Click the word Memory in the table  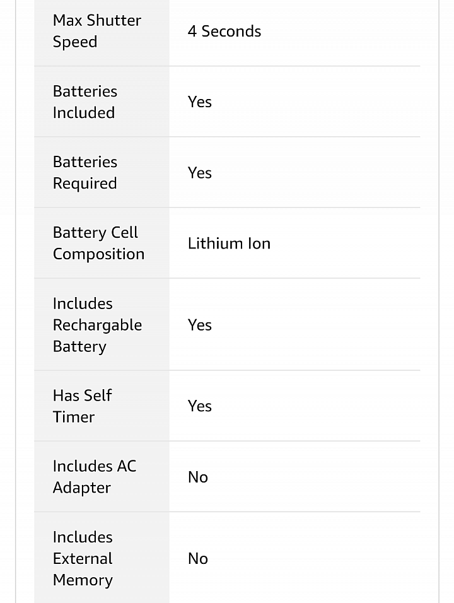pos(83,580)
